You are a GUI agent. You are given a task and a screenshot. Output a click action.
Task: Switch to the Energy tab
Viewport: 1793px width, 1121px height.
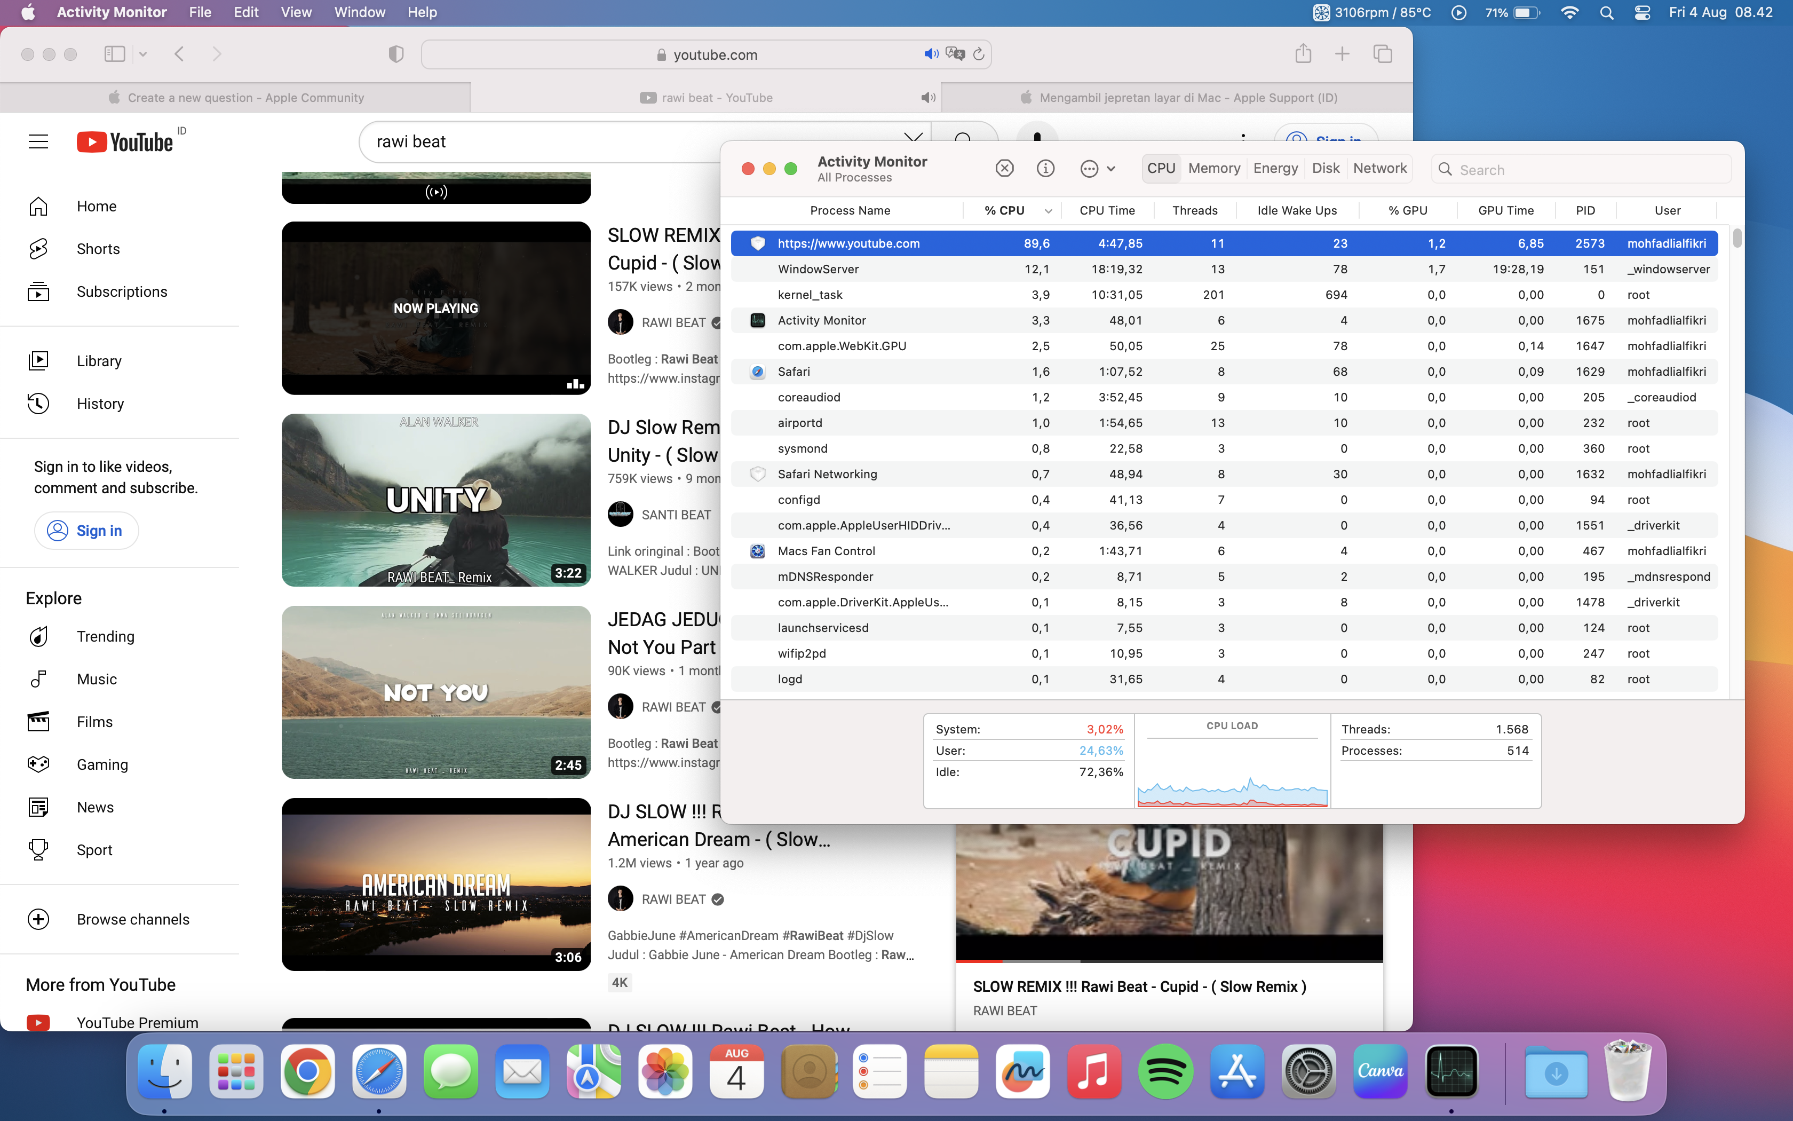point(1275,168)
